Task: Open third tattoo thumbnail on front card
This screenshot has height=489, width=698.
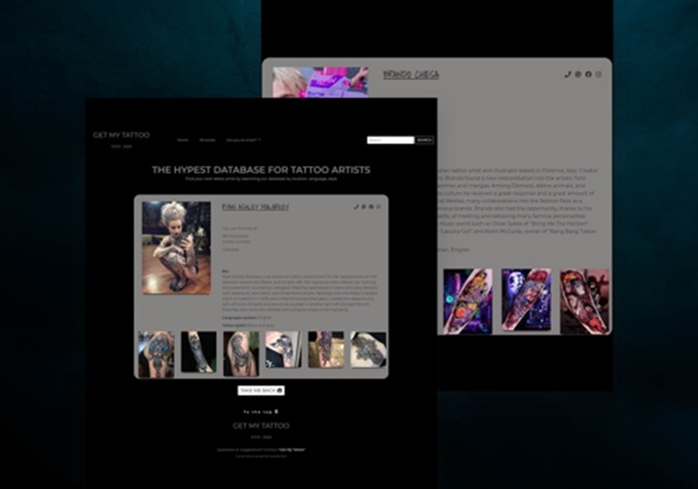Action: [241, 354]
